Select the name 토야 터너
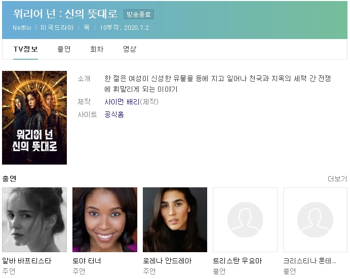 87,261
